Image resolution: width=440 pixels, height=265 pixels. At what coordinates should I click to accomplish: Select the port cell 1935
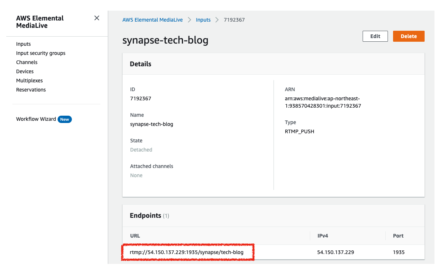399,252
